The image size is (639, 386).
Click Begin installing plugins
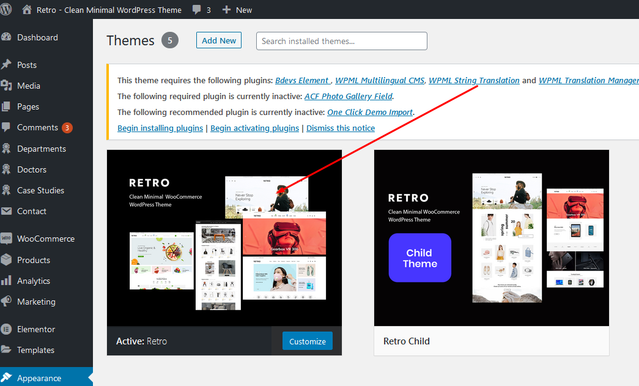pyautogui.click(x=160, y=128)
